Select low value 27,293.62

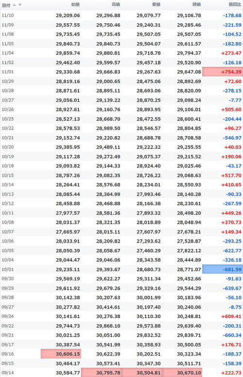click(149, 241)
